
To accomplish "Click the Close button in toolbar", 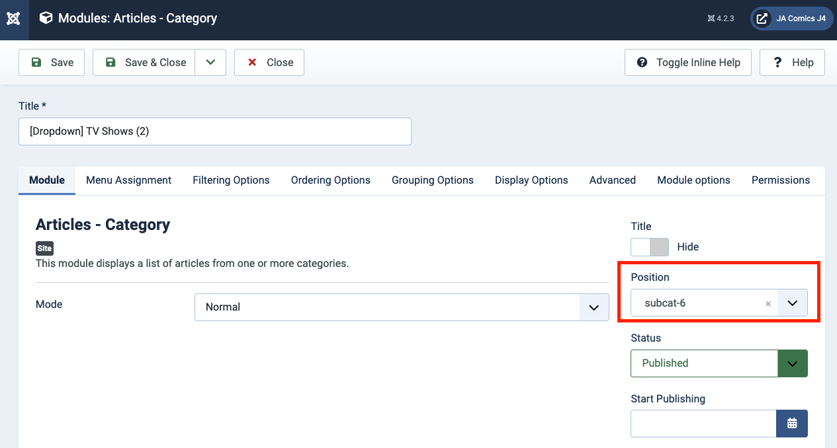I will point(269,62).
